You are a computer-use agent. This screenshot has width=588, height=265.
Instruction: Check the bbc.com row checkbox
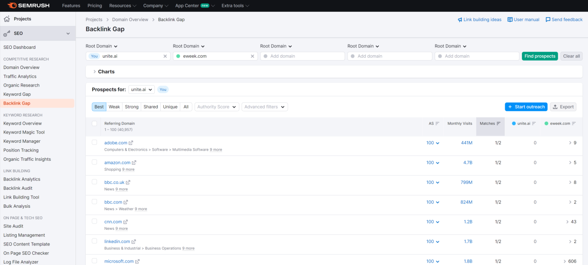point(95,201)
